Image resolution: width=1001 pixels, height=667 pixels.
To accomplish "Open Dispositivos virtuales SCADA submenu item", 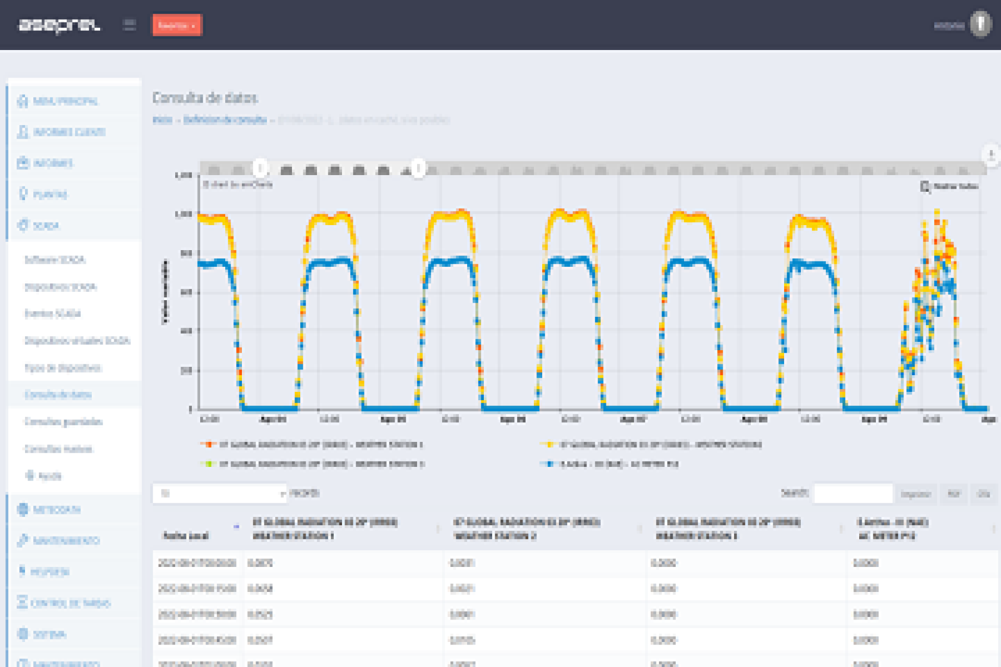I will point(77,340).
